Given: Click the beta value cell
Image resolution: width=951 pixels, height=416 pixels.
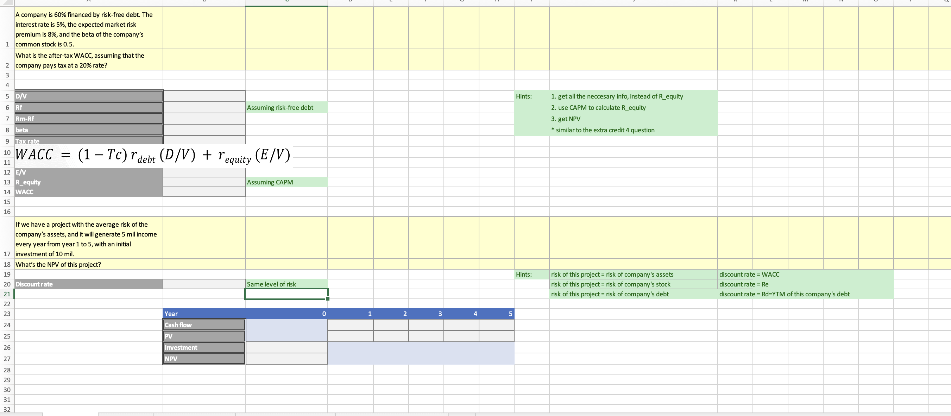Looking at the screenshot, I should point(204,130).
